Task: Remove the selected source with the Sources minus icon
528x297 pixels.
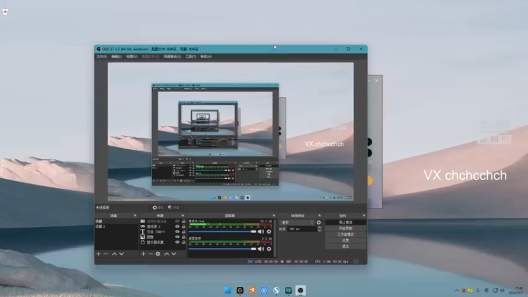Action: coord(150,254)
